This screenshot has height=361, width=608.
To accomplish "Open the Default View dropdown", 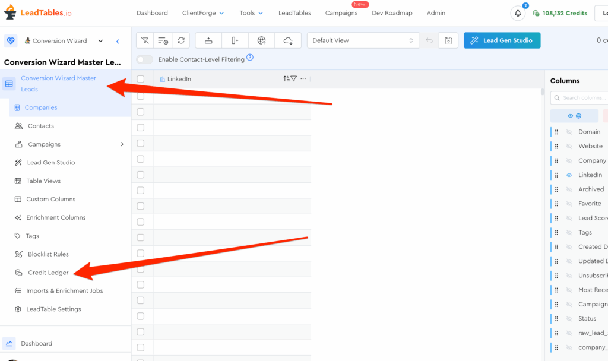I will (363, 40).
